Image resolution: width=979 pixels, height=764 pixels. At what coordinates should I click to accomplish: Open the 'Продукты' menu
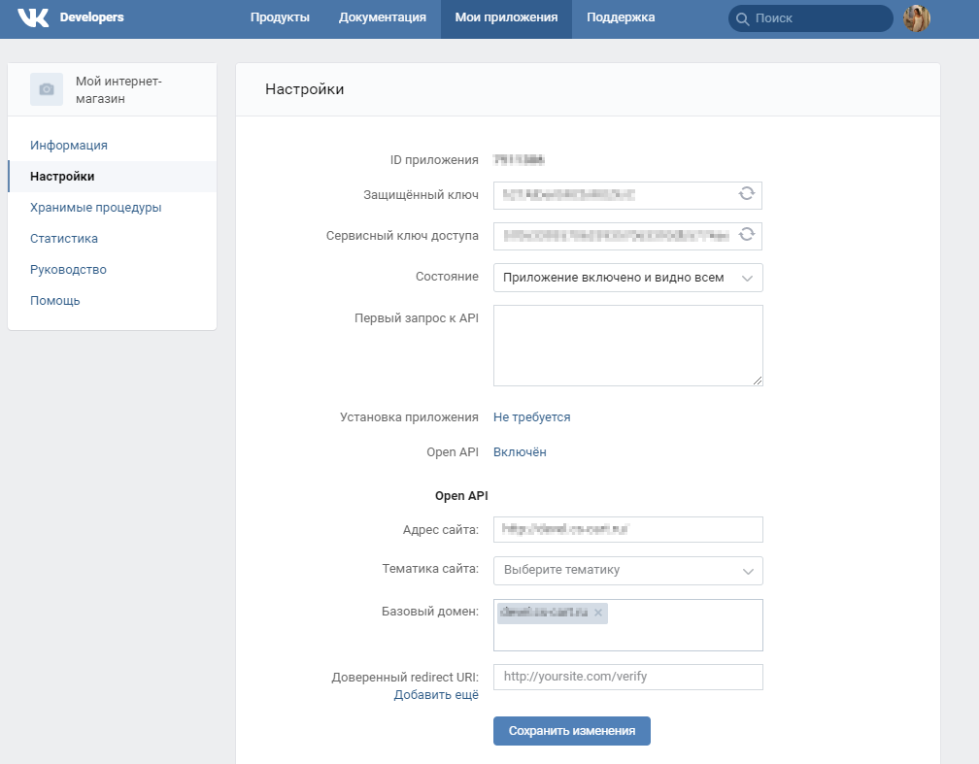tap(280, 17)
